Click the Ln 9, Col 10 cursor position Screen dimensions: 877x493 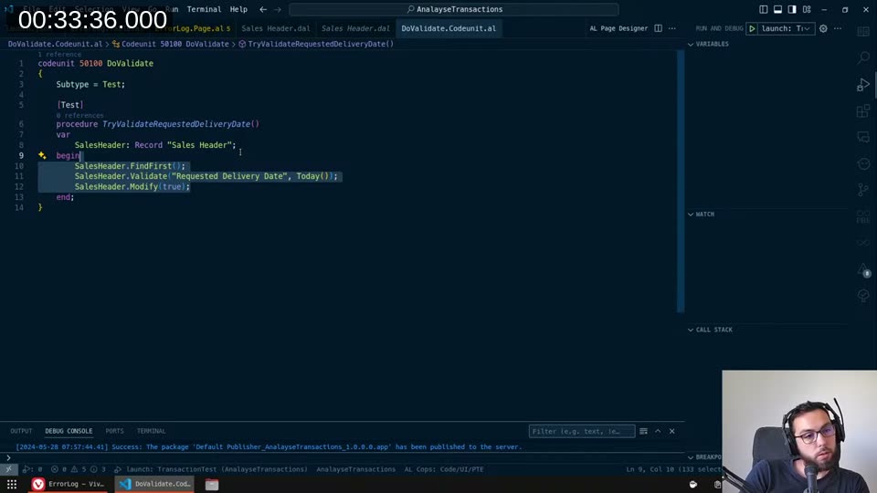coord(673,469)
